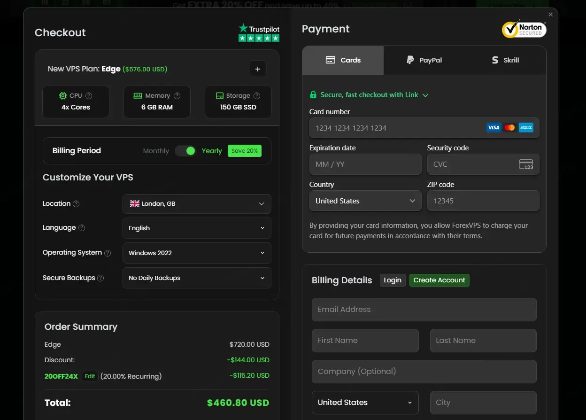Viewport: 586px width, 420px height.
Task: Click the Trustpilot rating logo
Action: (x=259, y=33)
